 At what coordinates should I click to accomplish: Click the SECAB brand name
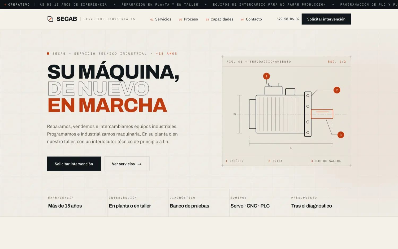coord(67,19)
